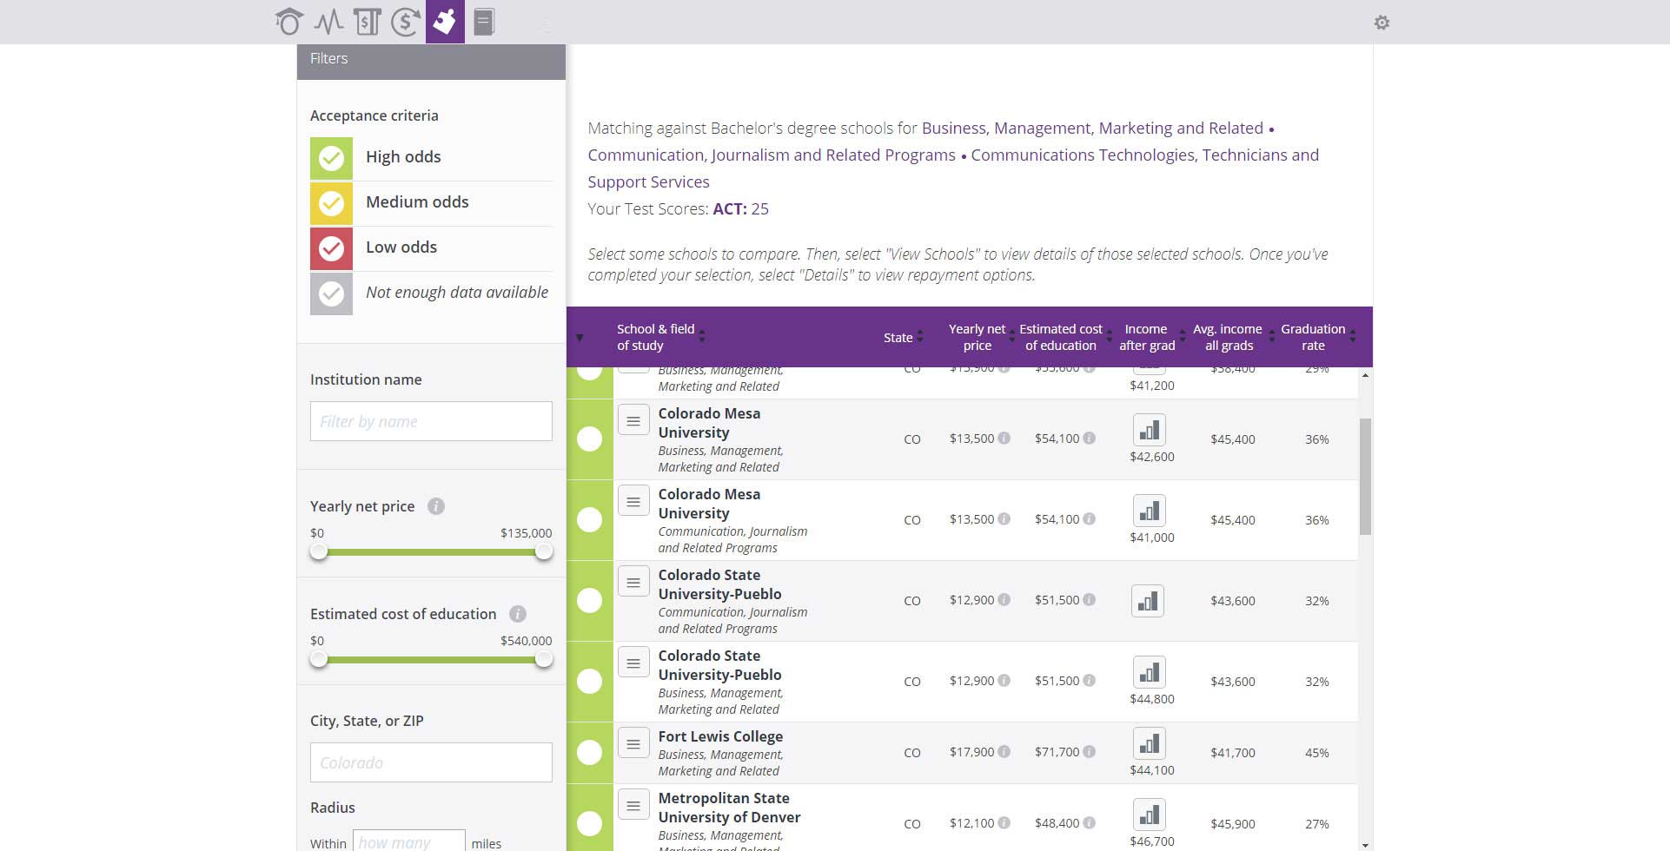Select the puzzle piece matching icon

click(x=445, y=22)
